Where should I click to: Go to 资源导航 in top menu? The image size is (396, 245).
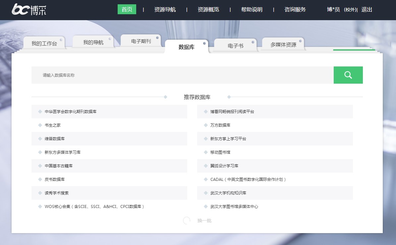165,10
